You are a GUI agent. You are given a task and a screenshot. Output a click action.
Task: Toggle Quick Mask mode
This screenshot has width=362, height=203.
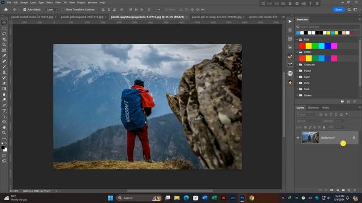point(4,156)
